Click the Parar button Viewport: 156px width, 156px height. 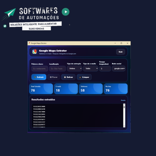point(54,77)
